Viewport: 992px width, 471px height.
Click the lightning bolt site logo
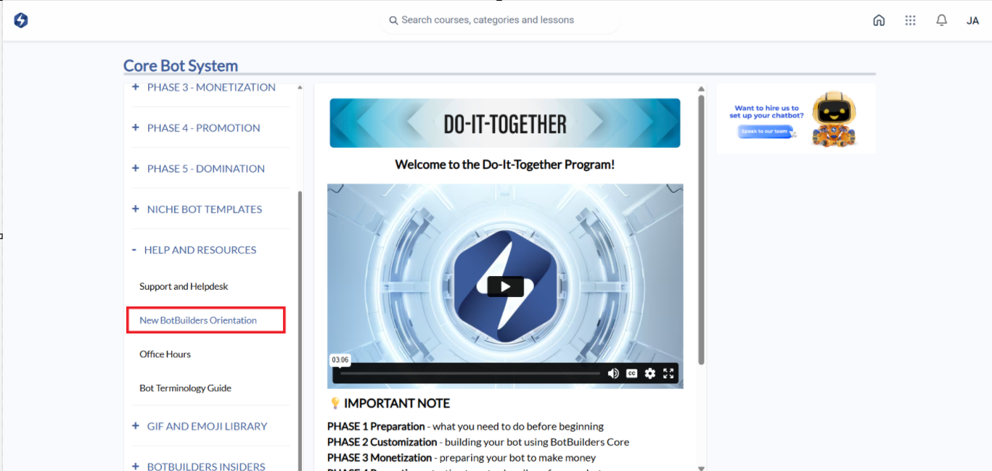[x=21, y=20]
